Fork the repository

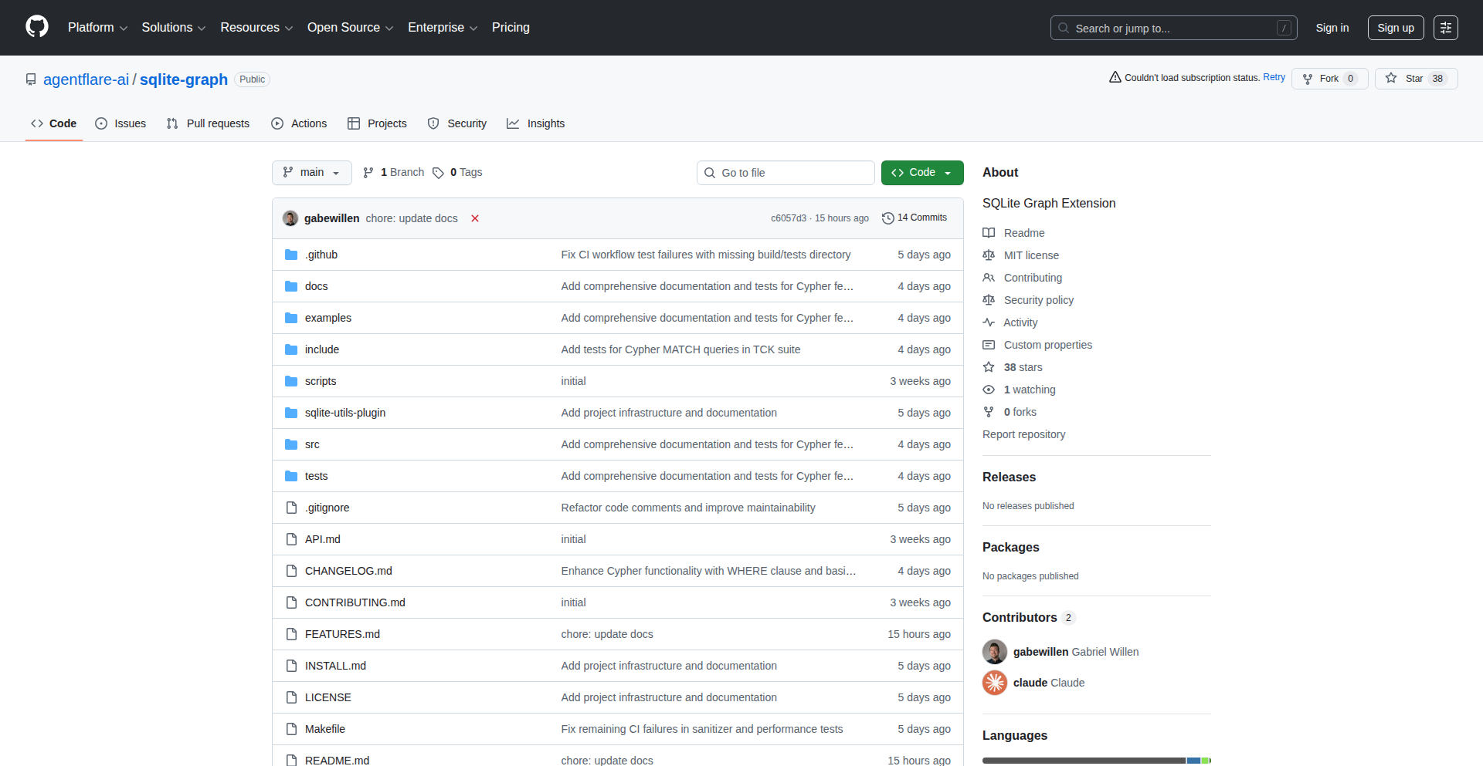click(1330, 79)
